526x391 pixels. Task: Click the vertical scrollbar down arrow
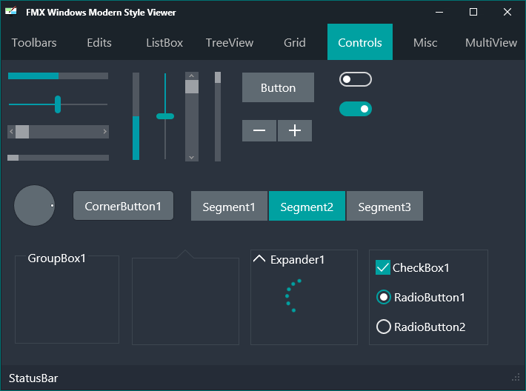[192, 157]
